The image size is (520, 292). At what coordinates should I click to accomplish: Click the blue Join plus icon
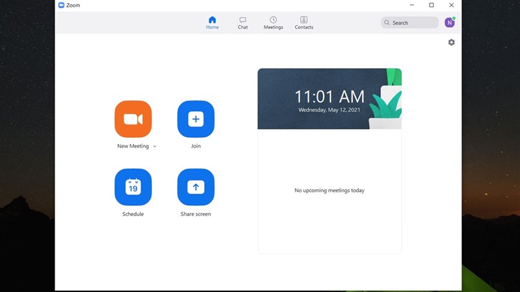click(x=196, y=119)
